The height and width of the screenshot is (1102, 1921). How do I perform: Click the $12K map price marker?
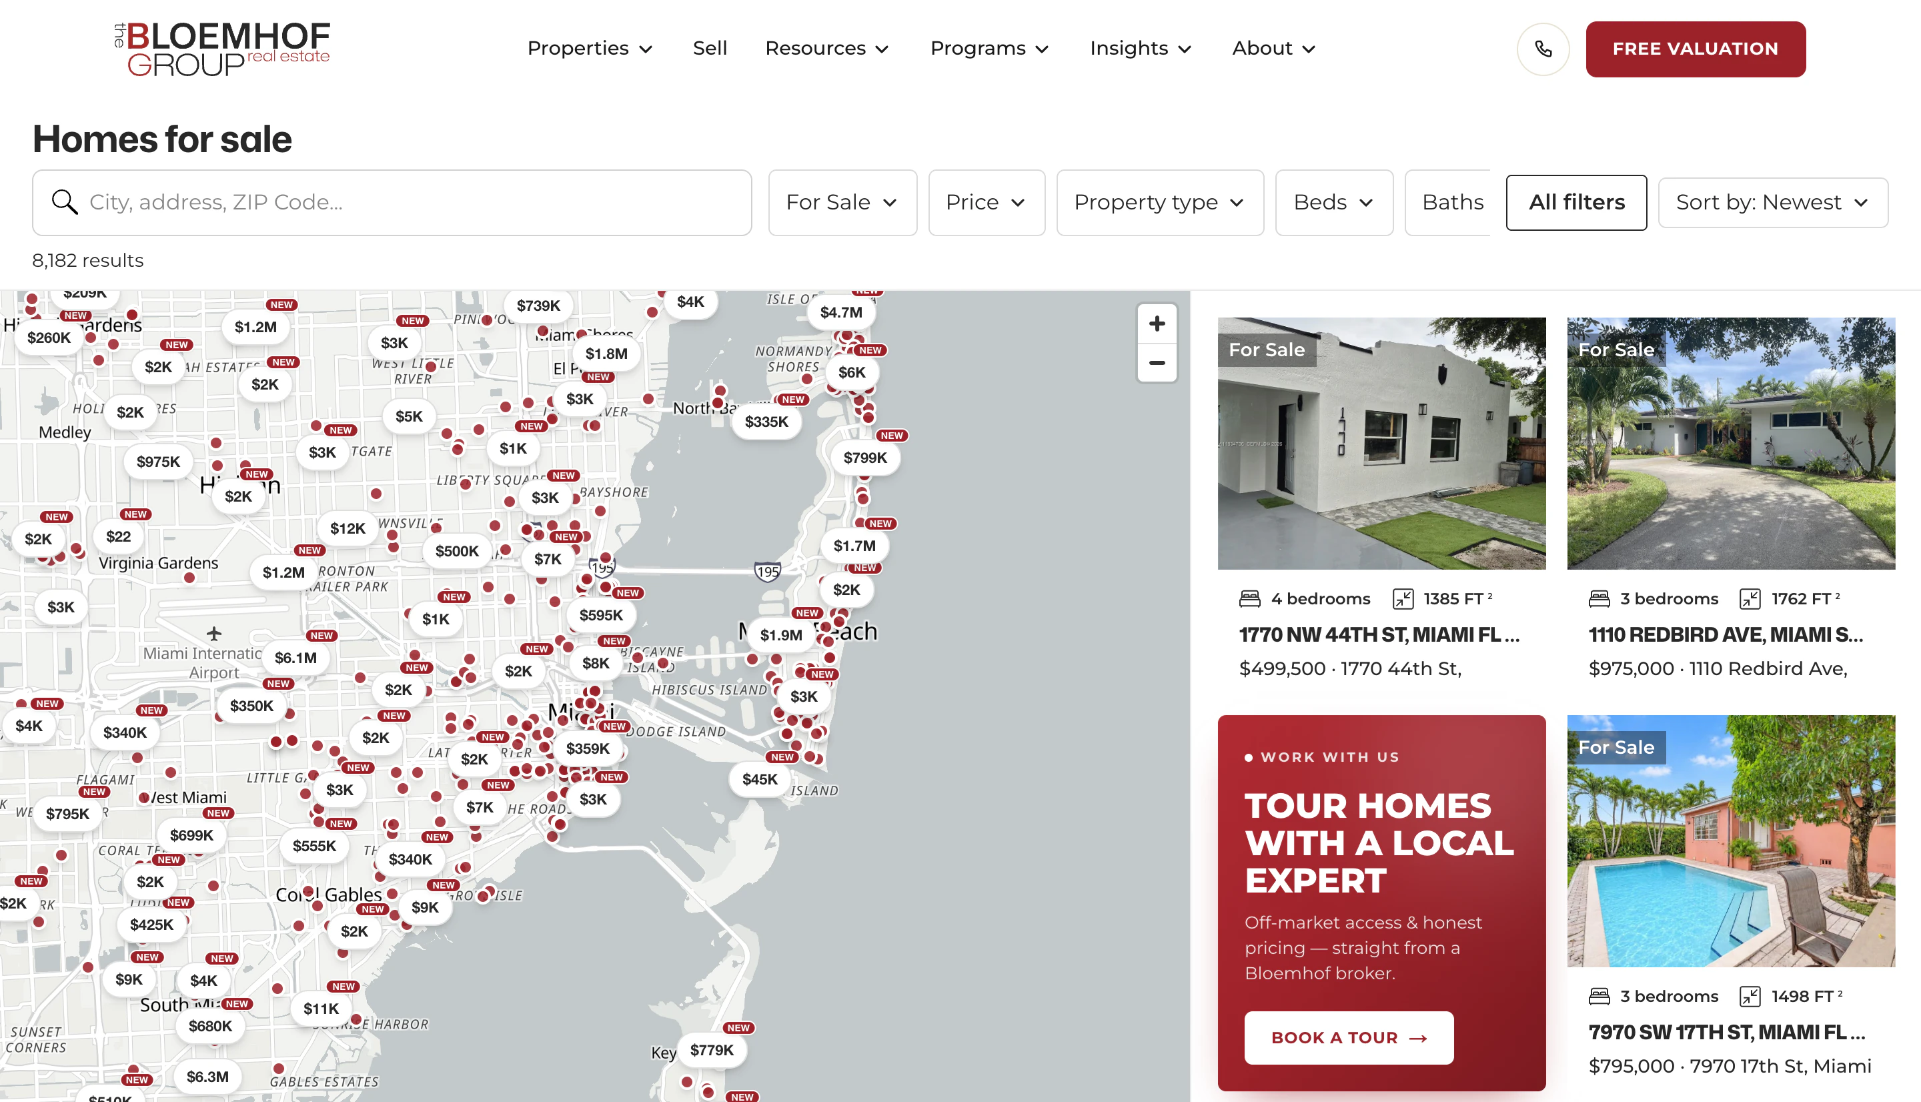[348, 528]
